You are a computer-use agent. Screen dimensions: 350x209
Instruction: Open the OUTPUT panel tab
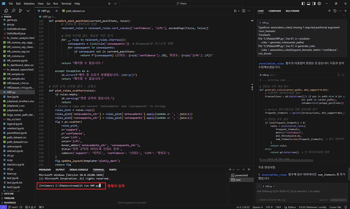tap(60, 170)
